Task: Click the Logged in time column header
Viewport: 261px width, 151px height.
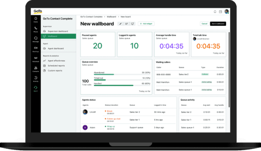Action: click(160, 105)
